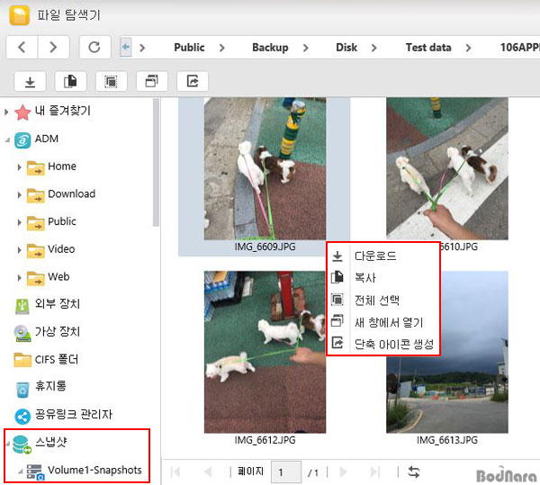Go to the next page in the pager

tap(343, 472)
